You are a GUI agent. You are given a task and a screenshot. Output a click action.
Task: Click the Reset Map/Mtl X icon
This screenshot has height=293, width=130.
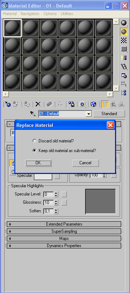coord(38,104)
